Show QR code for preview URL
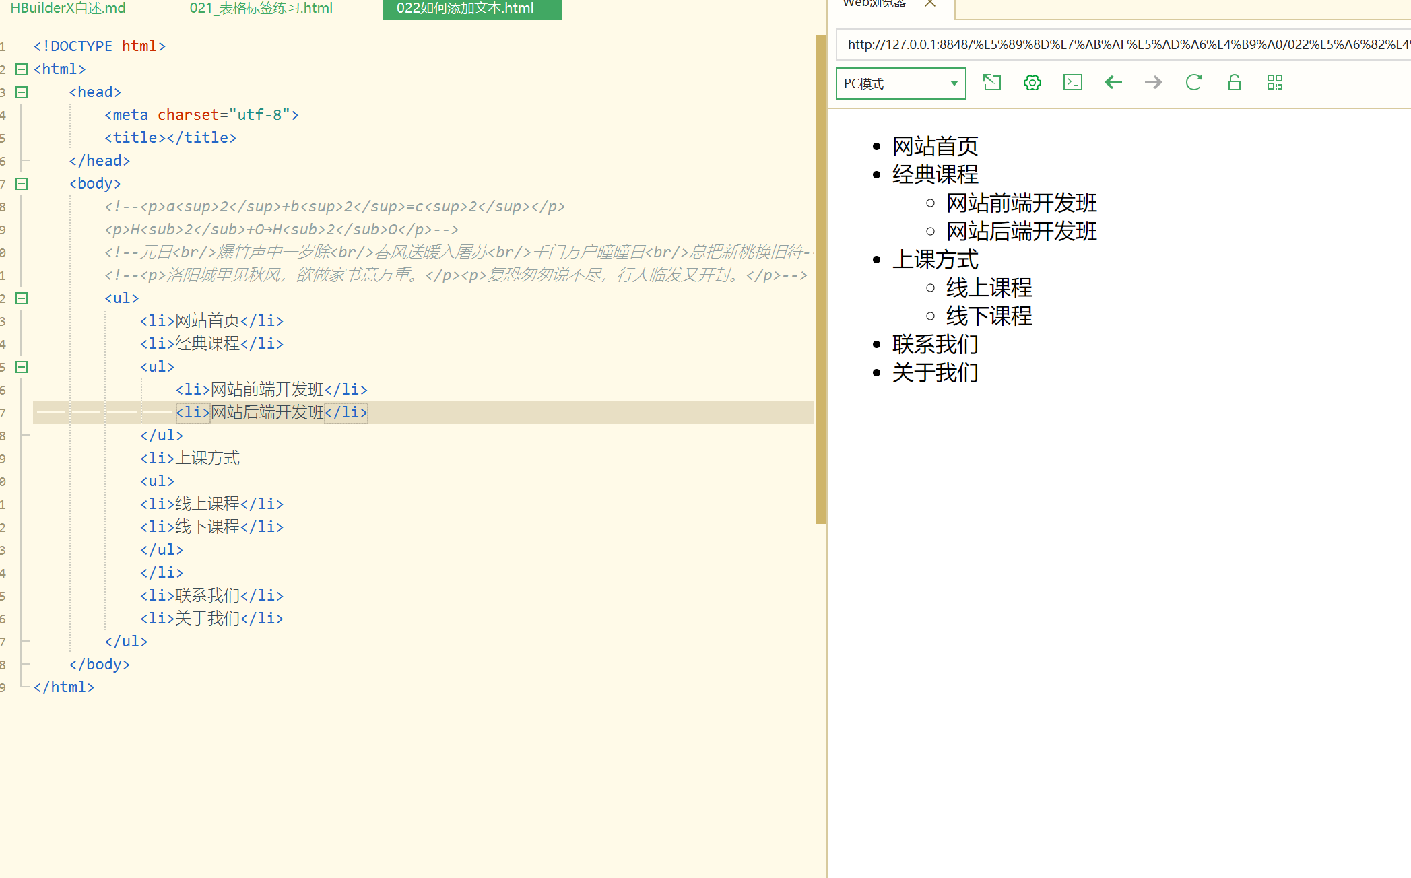 click(1274, 83)
